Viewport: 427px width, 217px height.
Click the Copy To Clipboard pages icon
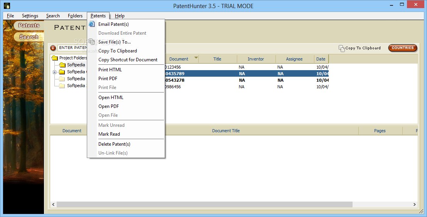coord(341,48)
